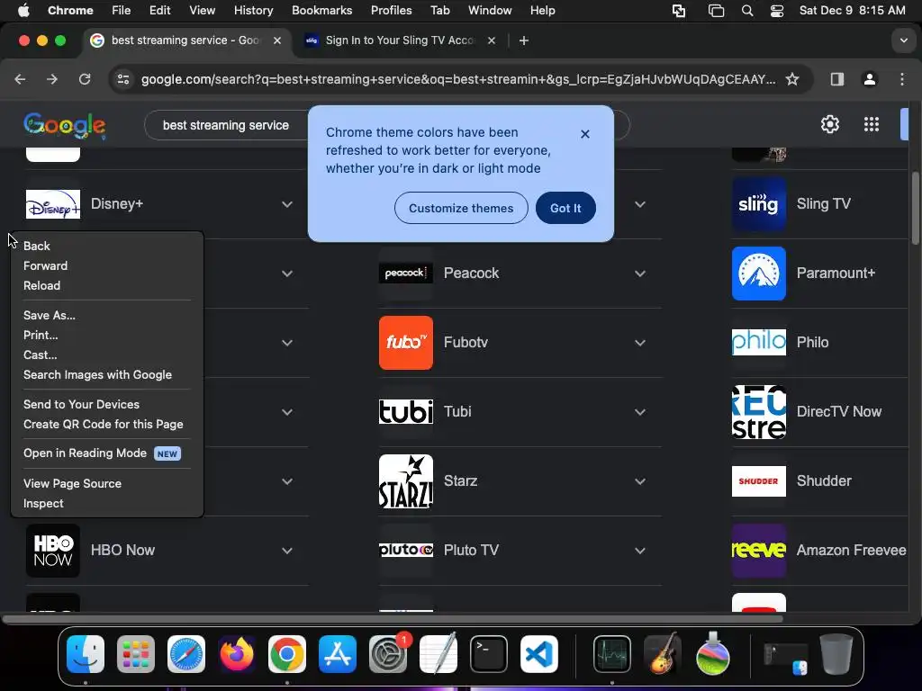Click the Amazon Freevee text link

click(x=851, y=551)
